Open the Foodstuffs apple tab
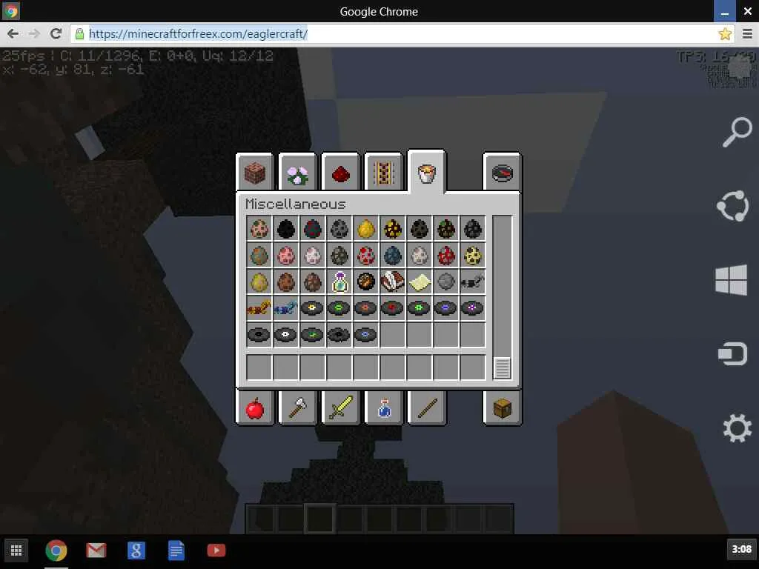Viewport: 759px width, 569px height. (x=255, y=408)
